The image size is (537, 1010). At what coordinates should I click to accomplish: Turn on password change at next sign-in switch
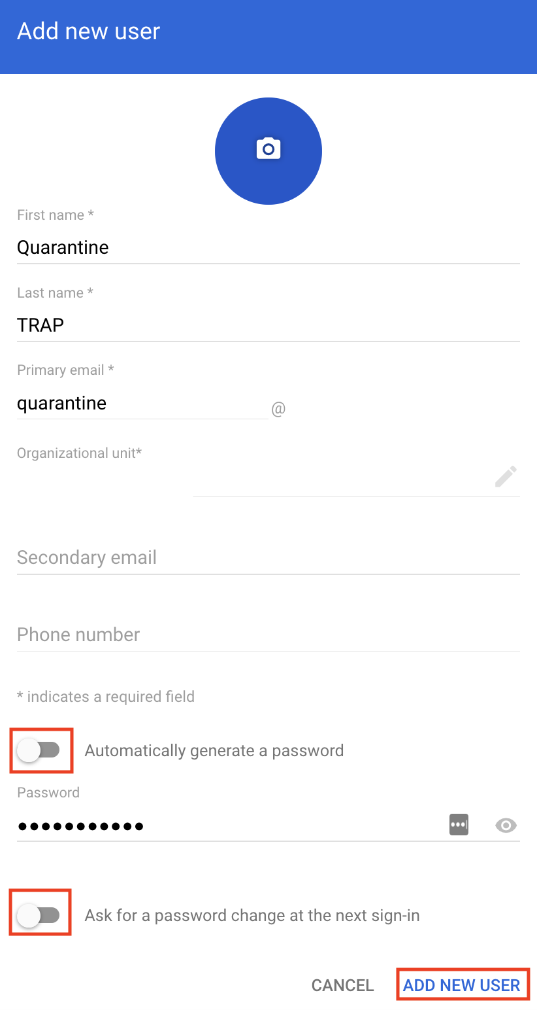click(39, 914)
